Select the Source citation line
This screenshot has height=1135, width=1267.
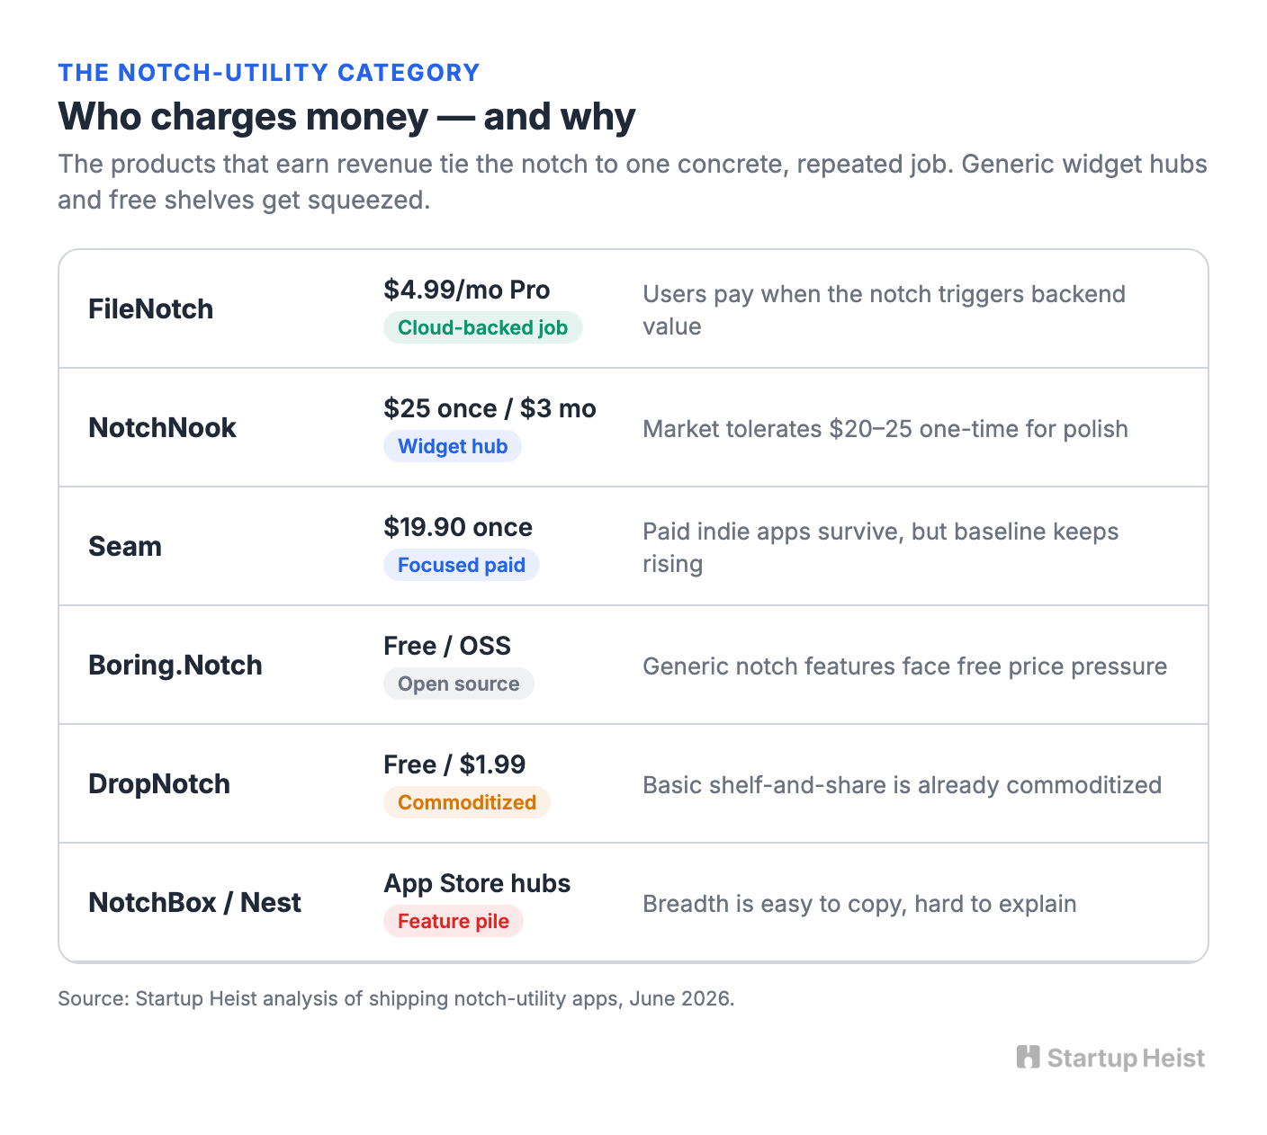coord(396,998)
